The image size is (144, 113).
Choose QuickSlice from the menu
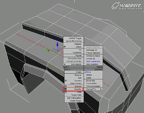tap(77, 52)
